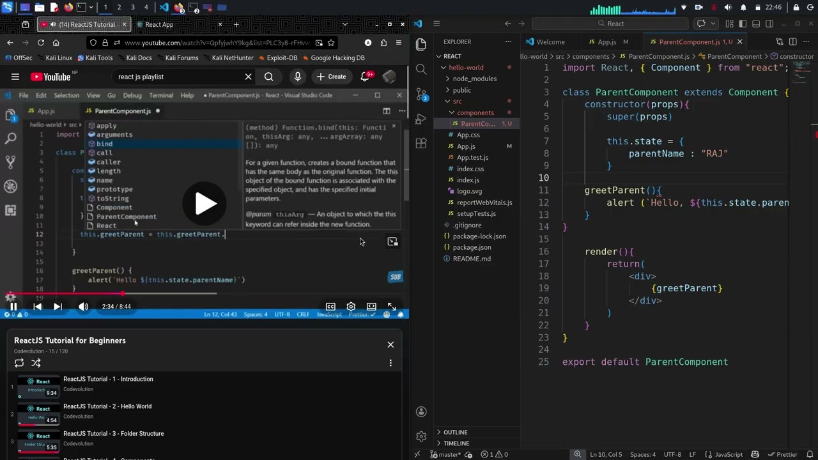
Task: Click the VS Code hamburger menu
Action: tap(436, 24)
